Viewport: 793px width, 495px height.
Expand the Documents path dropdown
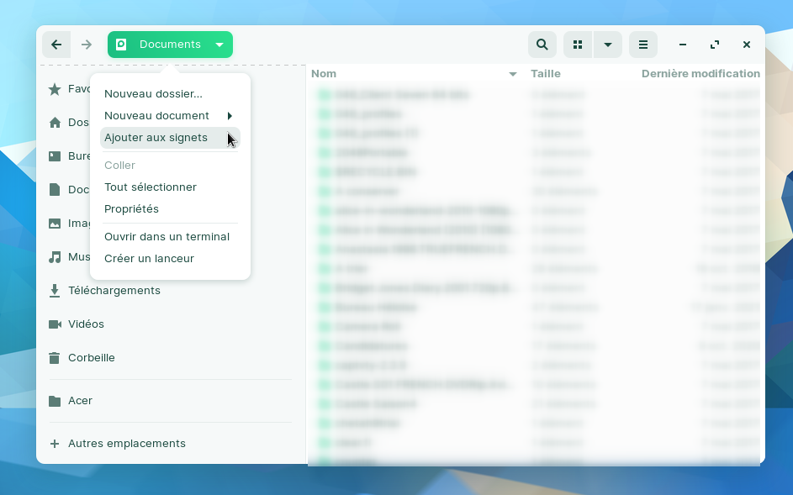tap(219, 45)
